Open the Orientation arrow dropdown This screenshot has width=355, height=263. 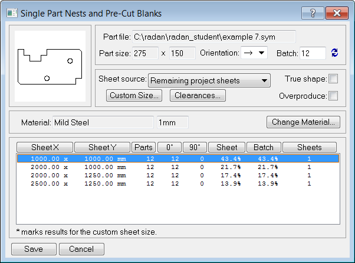[x=254, y=53]
